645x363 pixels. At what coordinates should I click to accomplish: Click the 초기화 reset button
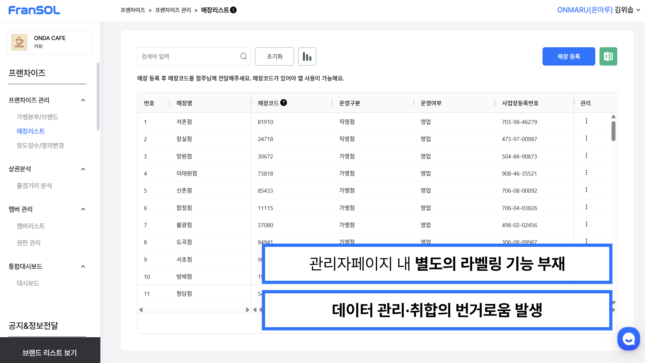(x=274, y=56)
